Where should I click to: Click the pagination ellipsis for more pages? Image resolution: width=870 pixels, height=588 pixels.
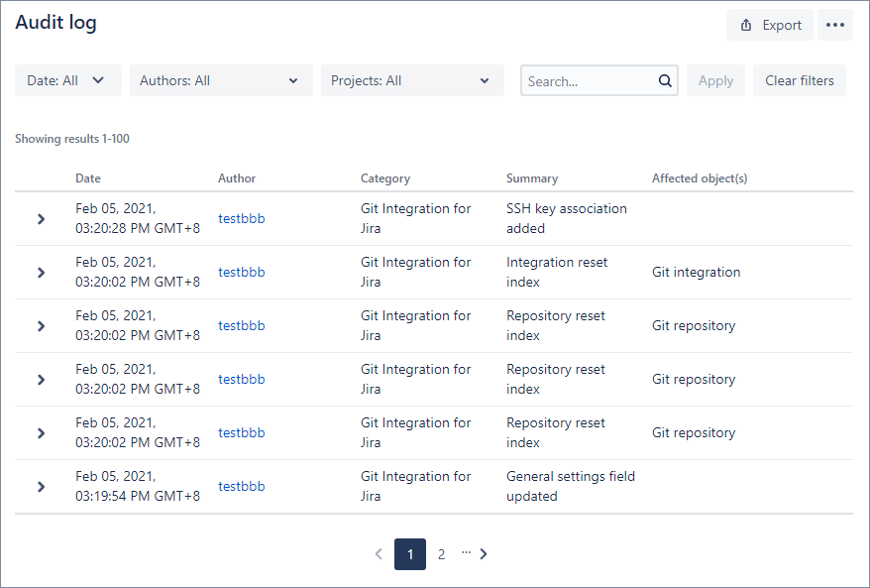pyautogui.click(x=466, y=552)
